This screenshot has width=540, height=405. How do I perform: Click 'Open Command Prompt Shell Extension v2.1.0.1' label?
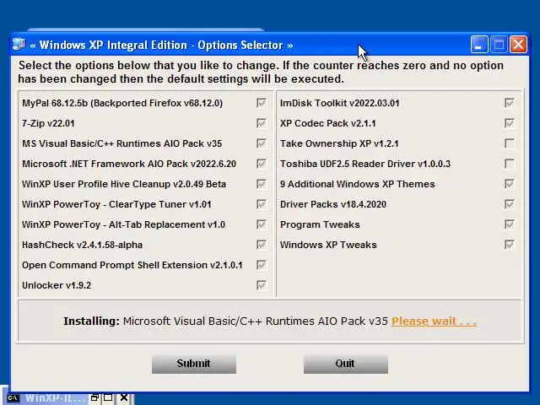132,265
